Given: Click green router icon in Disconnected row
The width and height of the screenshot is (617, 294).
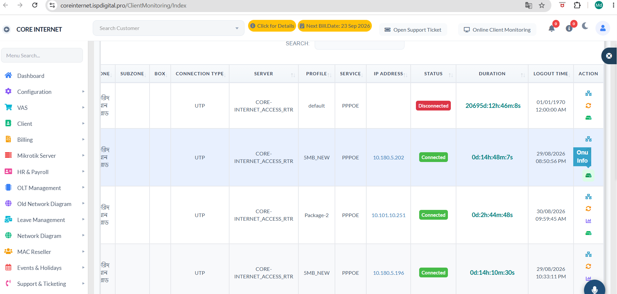Looking at the screenshot, I should coord(588,118).
